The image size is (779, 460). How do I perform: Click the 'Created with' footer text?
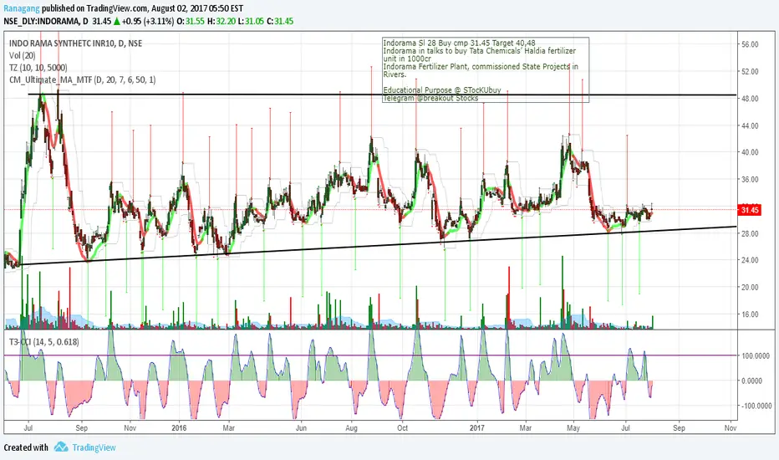pyautogui.click(x=26, y=447)
